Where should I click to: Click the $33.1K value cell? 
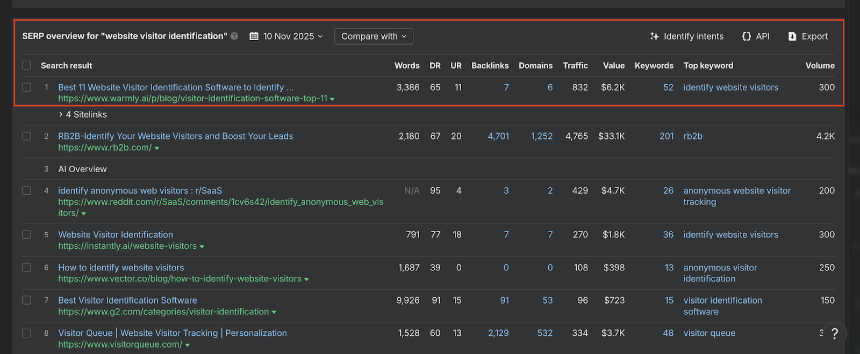(611, 136)
